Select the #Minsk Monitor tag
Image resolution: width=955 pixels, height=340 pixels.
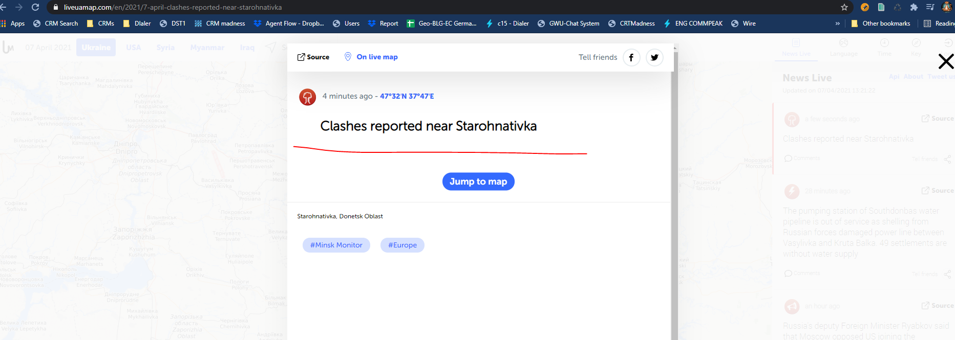click(336, 245)
